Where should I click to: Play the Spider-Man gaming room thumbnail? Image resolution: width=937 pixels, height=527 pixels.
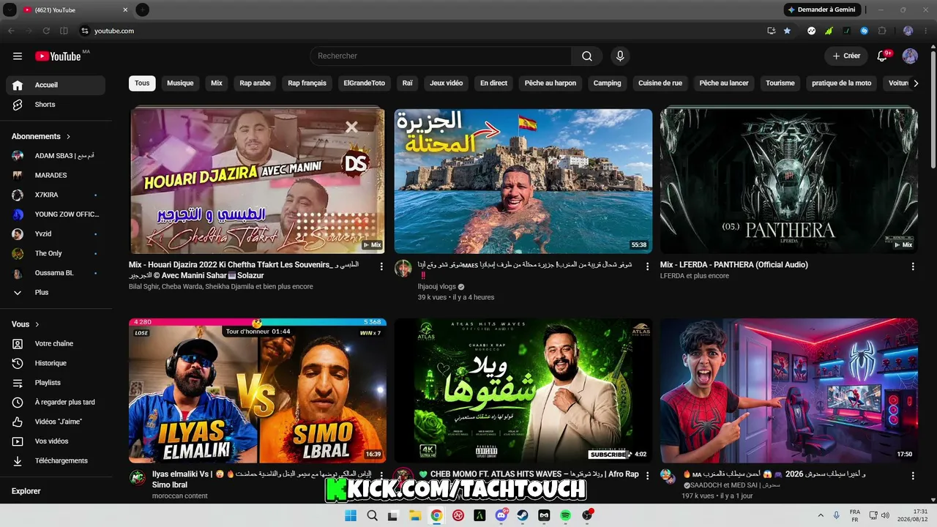pyautogui.click(x=789, y=390)
